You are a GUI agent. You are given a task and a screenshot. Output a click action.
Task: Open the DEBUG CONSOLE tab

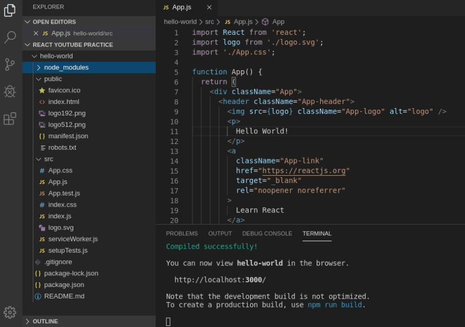(x=267, y=233)
